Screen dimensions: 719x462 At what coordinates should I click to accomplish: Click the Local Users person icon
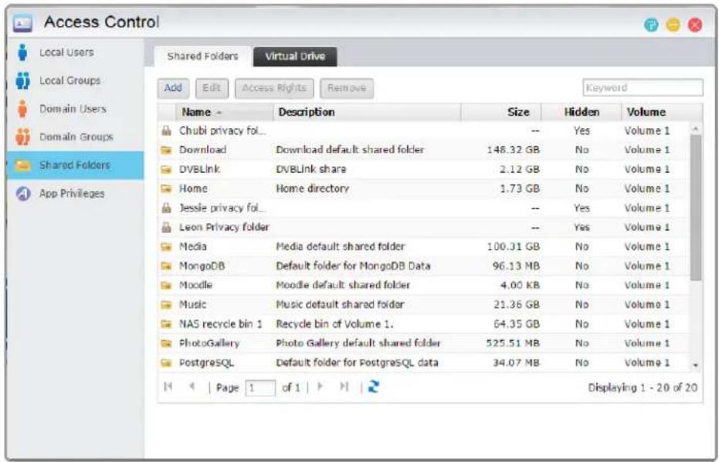[22, 53]
